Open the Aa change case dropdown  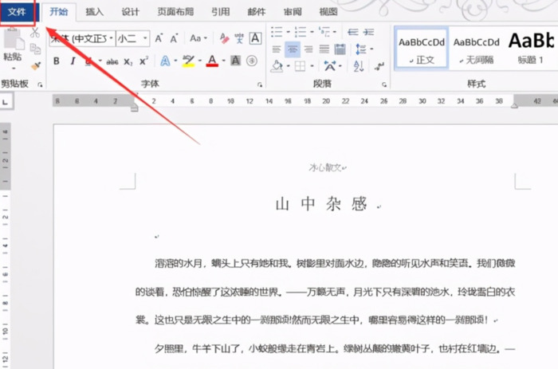pyautogui.click(x=198, y=38)
